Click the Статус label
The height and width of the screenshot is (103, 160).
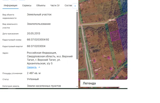click(6, 79)
